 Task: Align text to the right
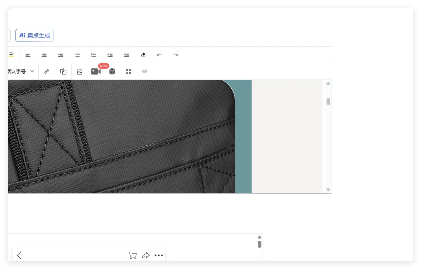coord(61,55)
